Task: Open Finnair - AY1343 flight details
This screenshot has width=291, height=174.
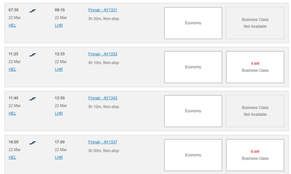Action: coord(103,98)
